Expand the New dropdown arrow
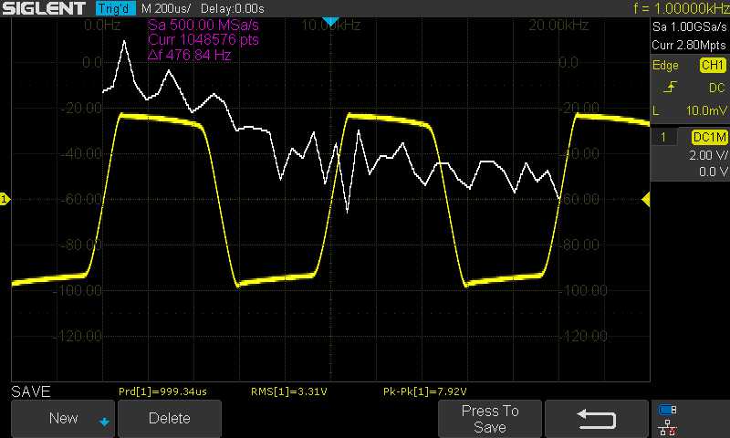This screenshot has width=730, height=438. (103, 421)
